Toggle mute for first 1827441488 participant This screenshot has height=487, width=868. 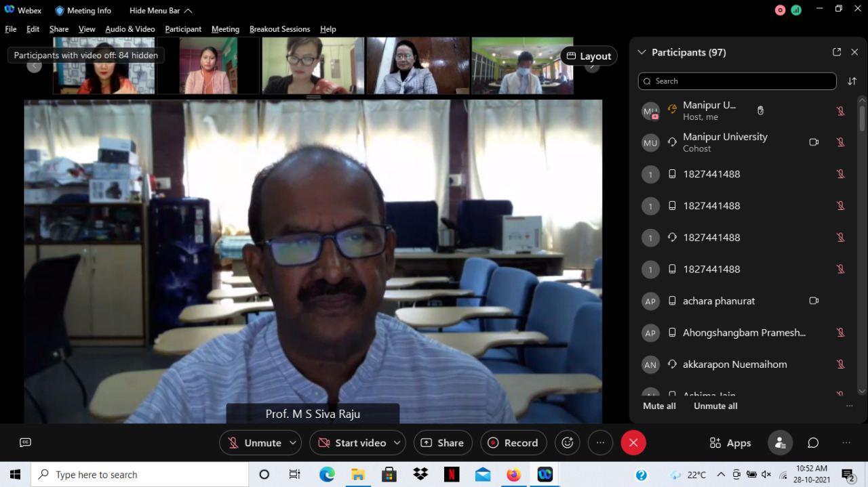840,174
